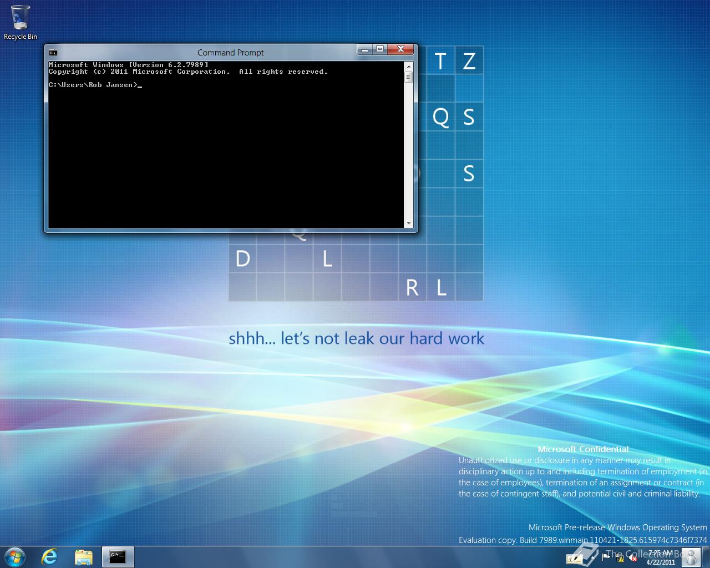710x568 pixels.
Task: Click the Copyright 2011 Microsoft Corporation line
Action: [188, 72]
